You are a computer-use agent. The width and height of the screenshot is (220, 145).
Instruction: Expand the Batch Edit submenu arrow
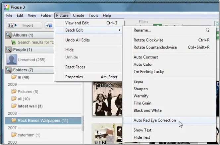pyautogui.click(x=119, y=30)
